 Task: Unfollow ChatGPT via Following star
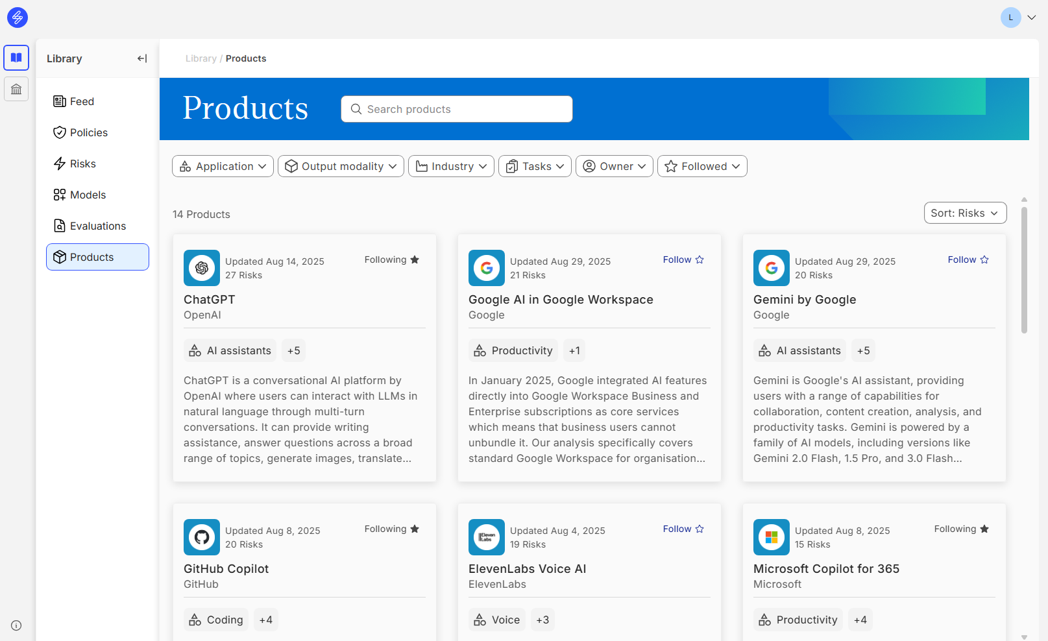point(392,260)
